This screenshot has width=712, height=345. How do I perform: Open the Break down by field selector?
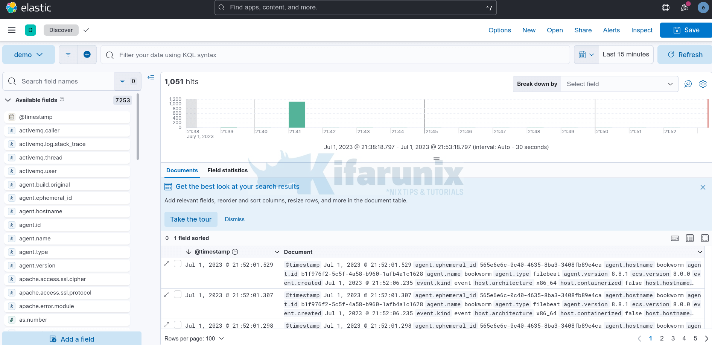tap(619, 84)
